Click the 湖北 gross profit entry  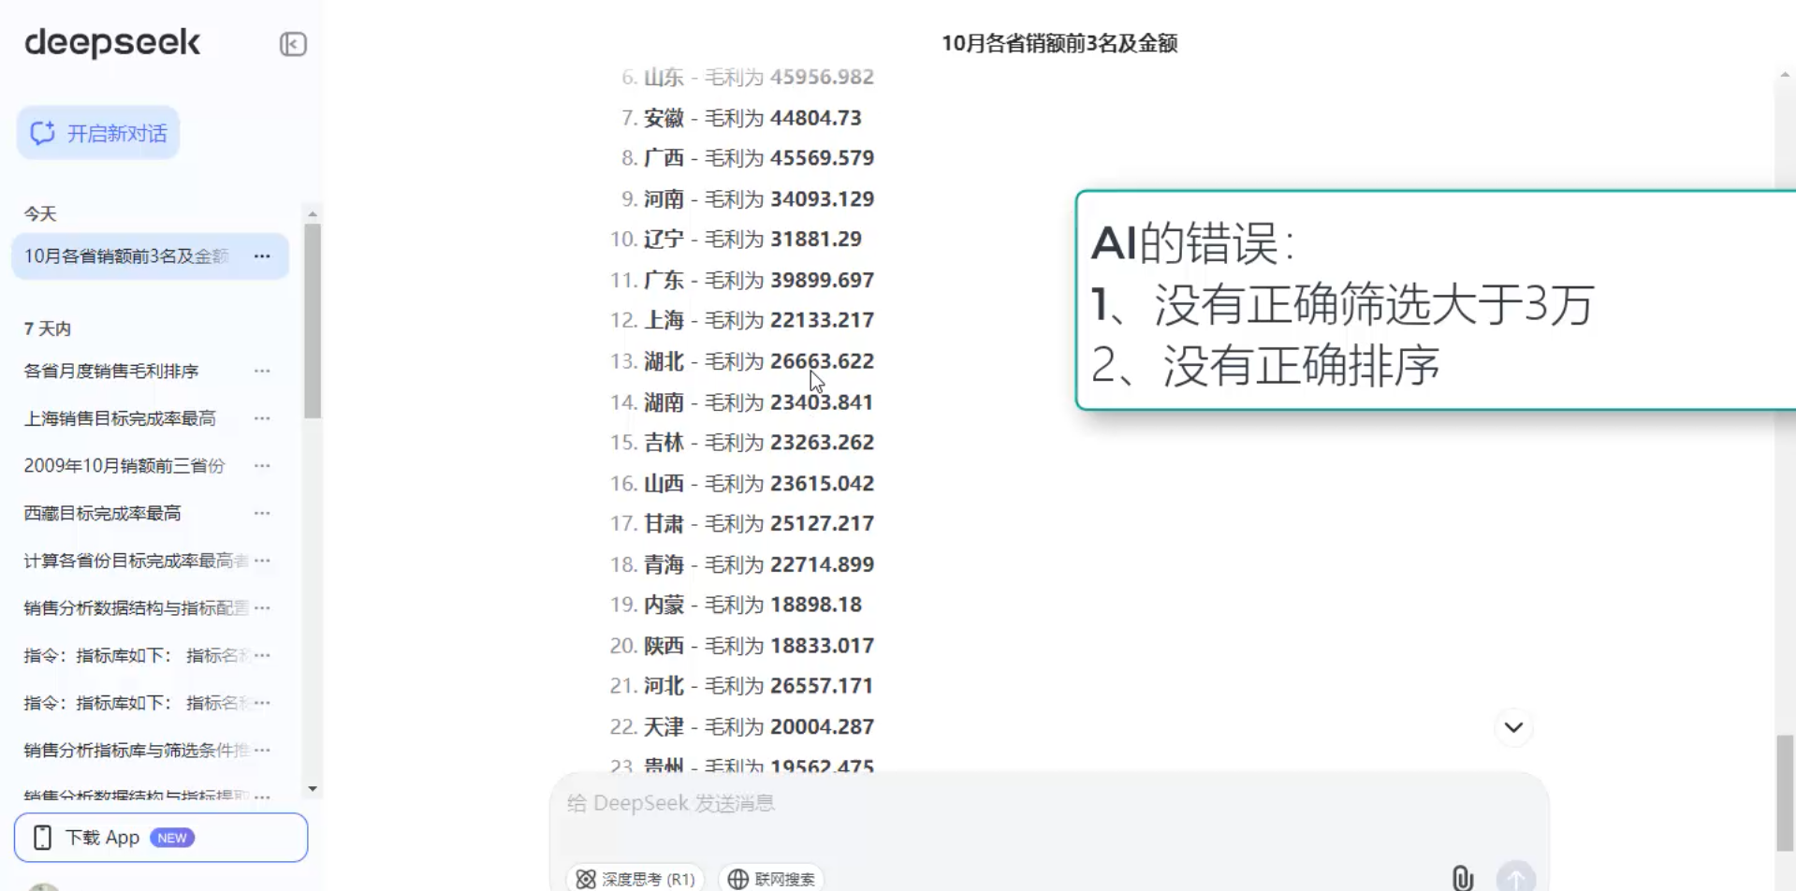coord(742,361)
